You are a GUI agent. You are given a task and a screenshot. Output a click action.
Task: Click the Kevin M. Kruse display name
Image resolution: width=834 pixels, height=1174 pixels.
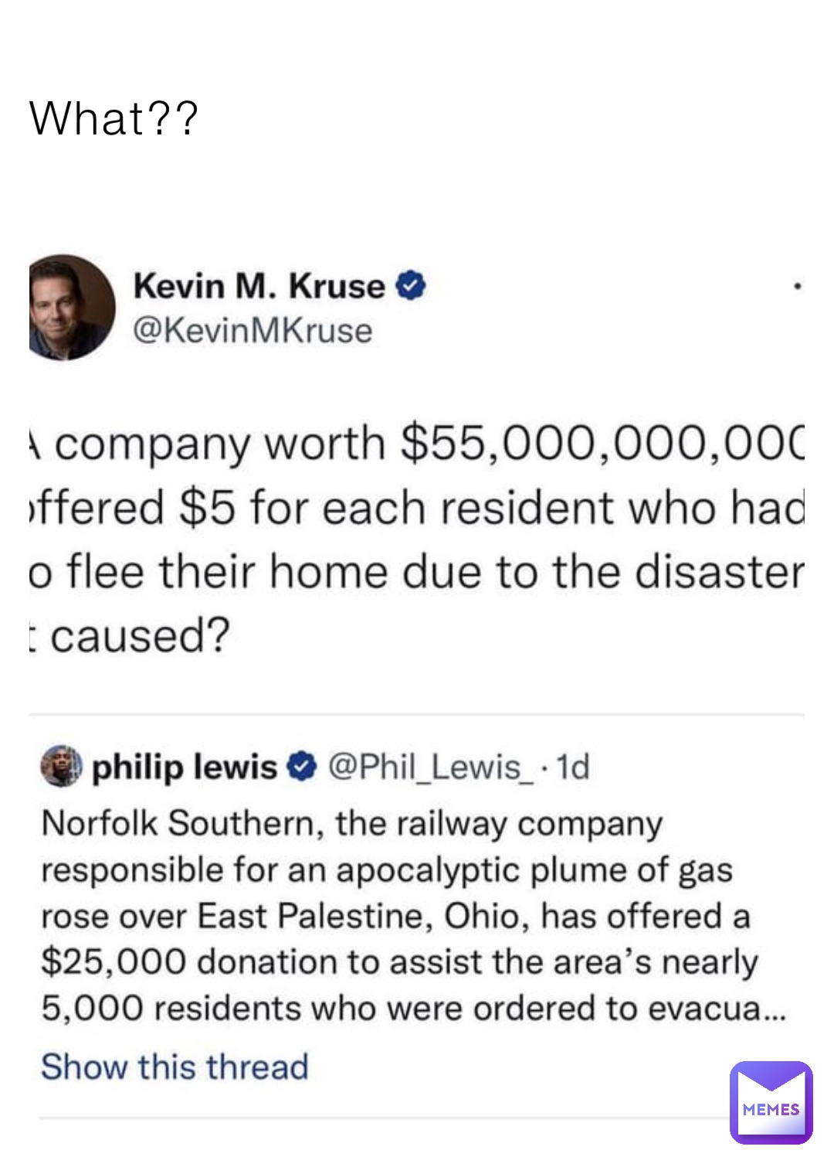(259, 286)
